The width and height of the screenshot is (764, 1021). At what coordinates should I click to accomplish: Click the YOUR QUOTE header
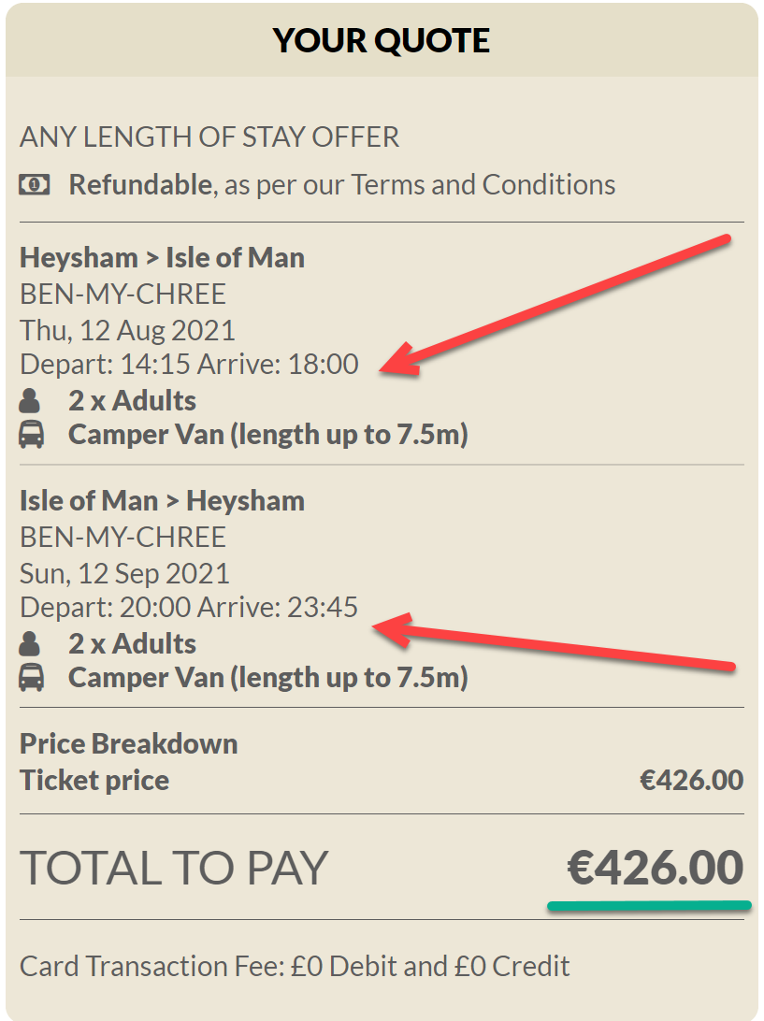(382, 40)
